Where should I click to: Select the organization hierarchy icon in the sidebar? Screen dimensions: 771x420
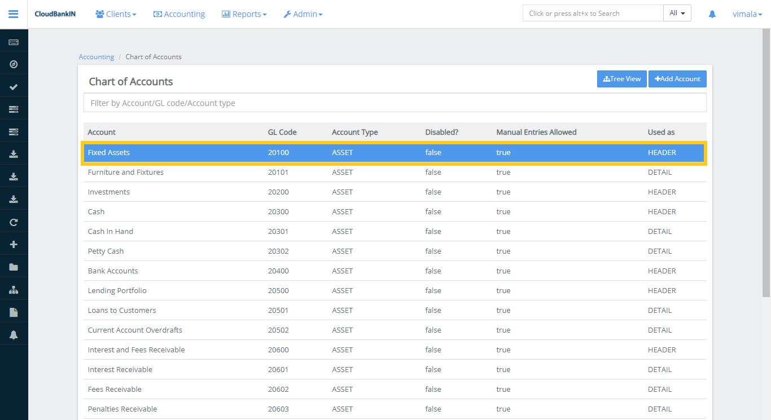click(x=14, y=289)
